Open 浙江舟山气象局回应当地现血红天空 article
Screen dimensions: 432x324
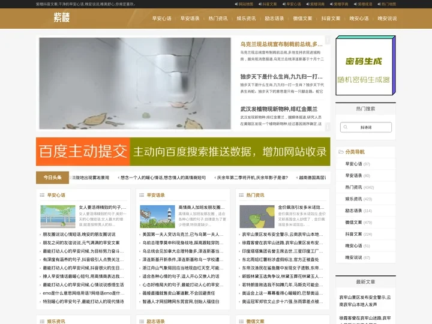pyautogui.click(x=183, y=268)
